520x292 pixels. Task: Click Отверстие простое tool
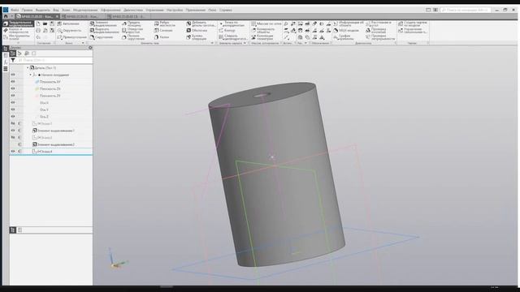132,31
